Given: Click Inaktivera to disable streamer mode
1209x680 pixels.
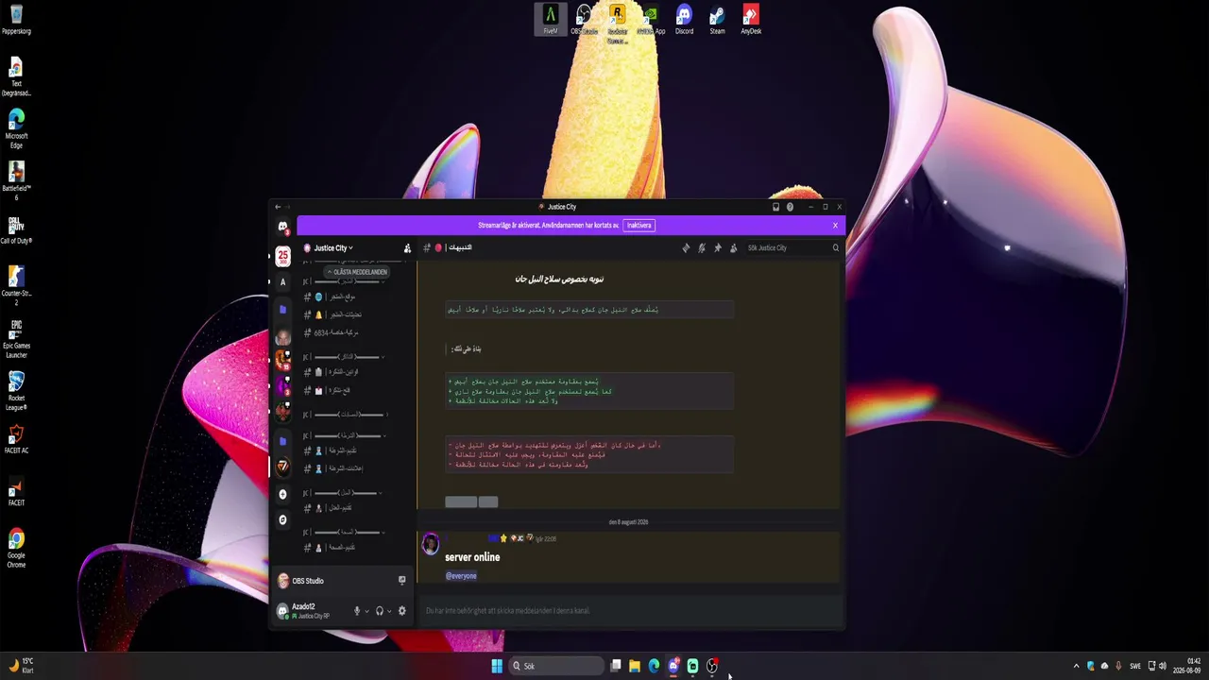Looking at the screenshot, I should (x=639, y=226).
